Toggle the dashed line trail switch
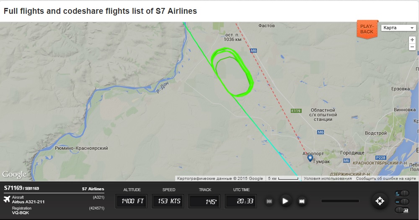 click(401, 202)
